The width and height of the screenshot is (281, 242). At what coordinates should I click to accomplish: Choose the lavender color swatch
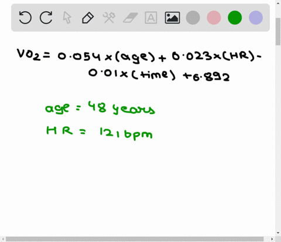pyautogui.click(x=256, y=18)
